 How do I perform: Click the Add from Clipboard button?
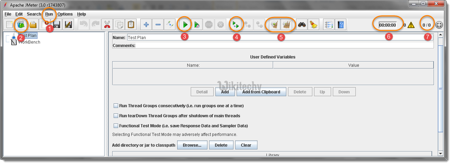coord(261,92)
